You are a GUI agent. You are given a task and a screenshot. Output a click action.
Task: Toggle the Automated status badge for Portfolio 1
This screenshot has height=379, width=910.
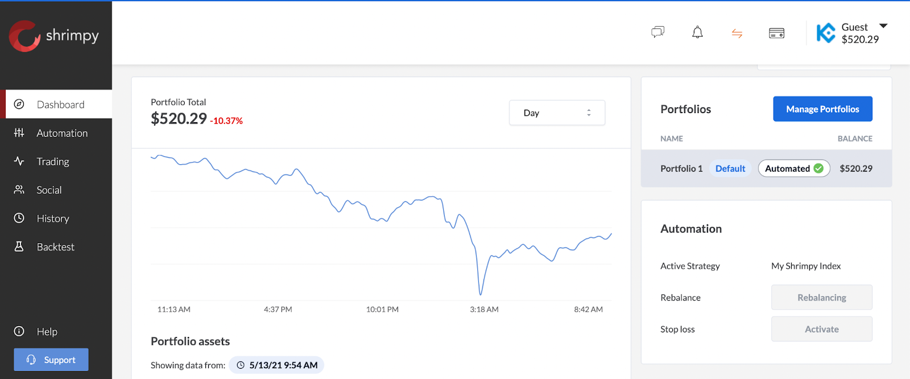[x=793, y=169]
